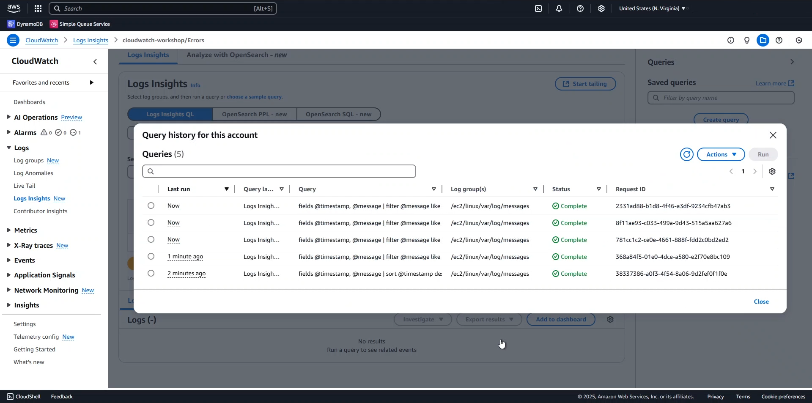Viewport: 812px width, 403px height.
Task: Open the query history table settings gear
Action: 773,171
